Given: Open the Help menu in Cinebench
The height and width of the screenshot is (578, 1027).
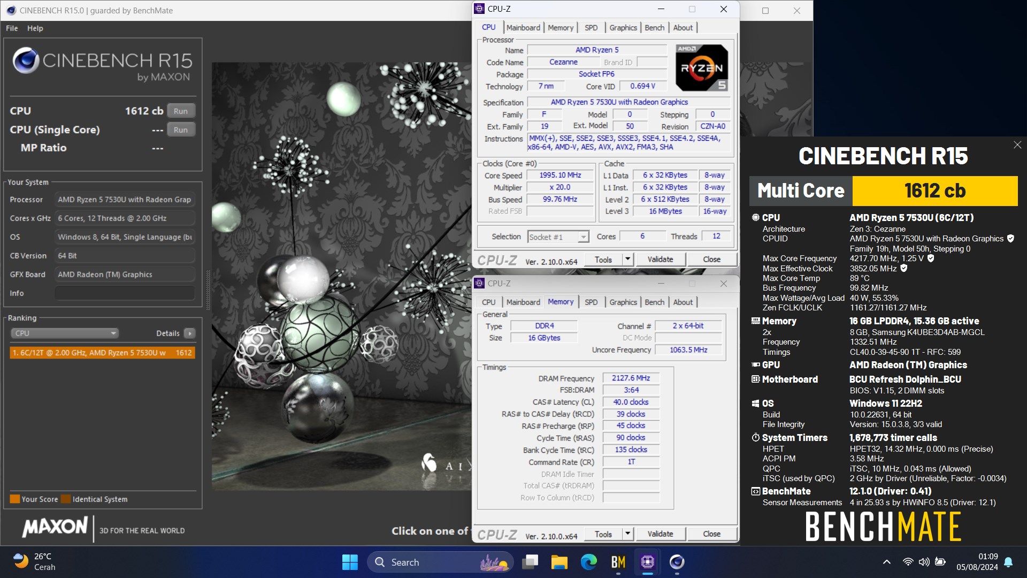Looking at the screenshot, I should click(x=35, y=28).
